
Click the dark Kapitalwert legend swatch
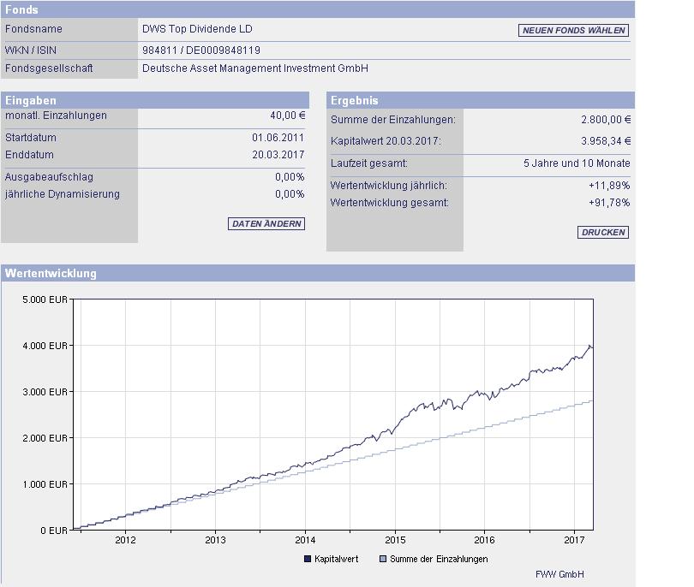point(308,559)
